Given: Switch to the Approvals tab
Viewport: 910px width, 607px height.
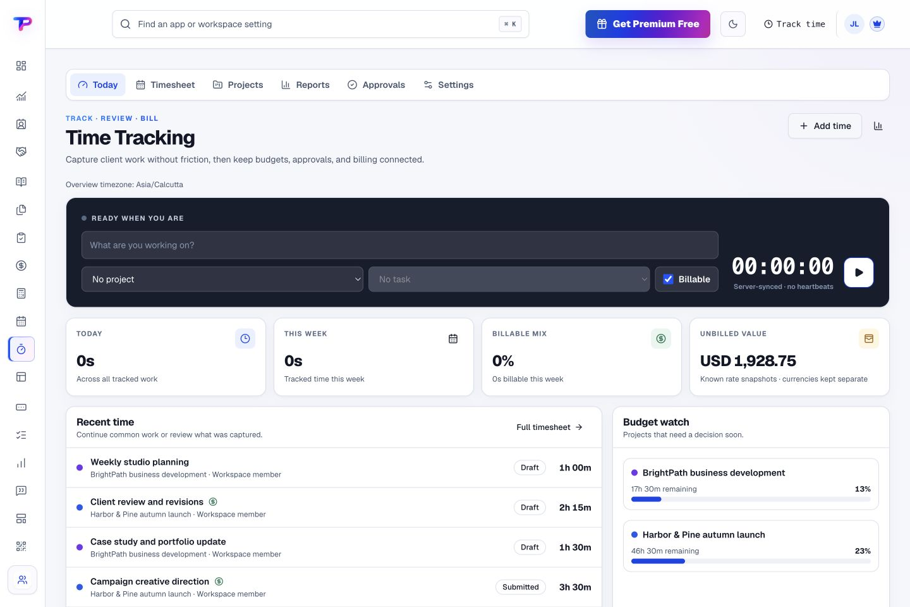Looking at the screenshot, I should (377, 85).
